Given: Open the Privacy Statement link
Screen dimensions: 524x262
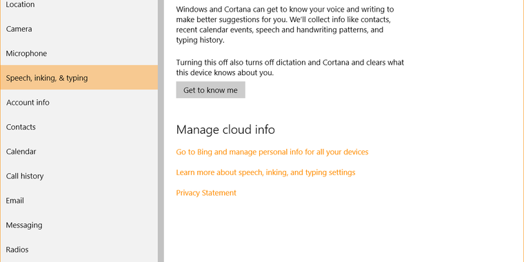Looking at the screenshot, I should coord(206,193).
